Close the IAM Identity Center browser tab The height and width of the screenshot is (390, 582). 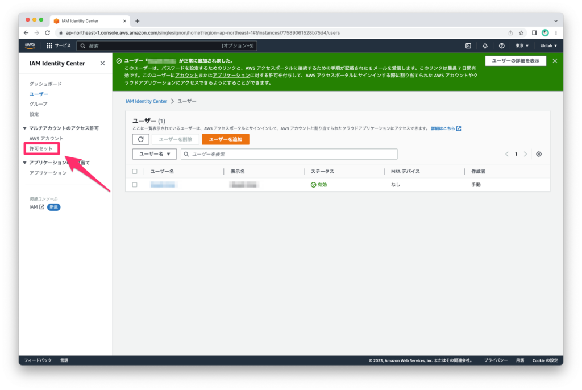coord(124,21)
